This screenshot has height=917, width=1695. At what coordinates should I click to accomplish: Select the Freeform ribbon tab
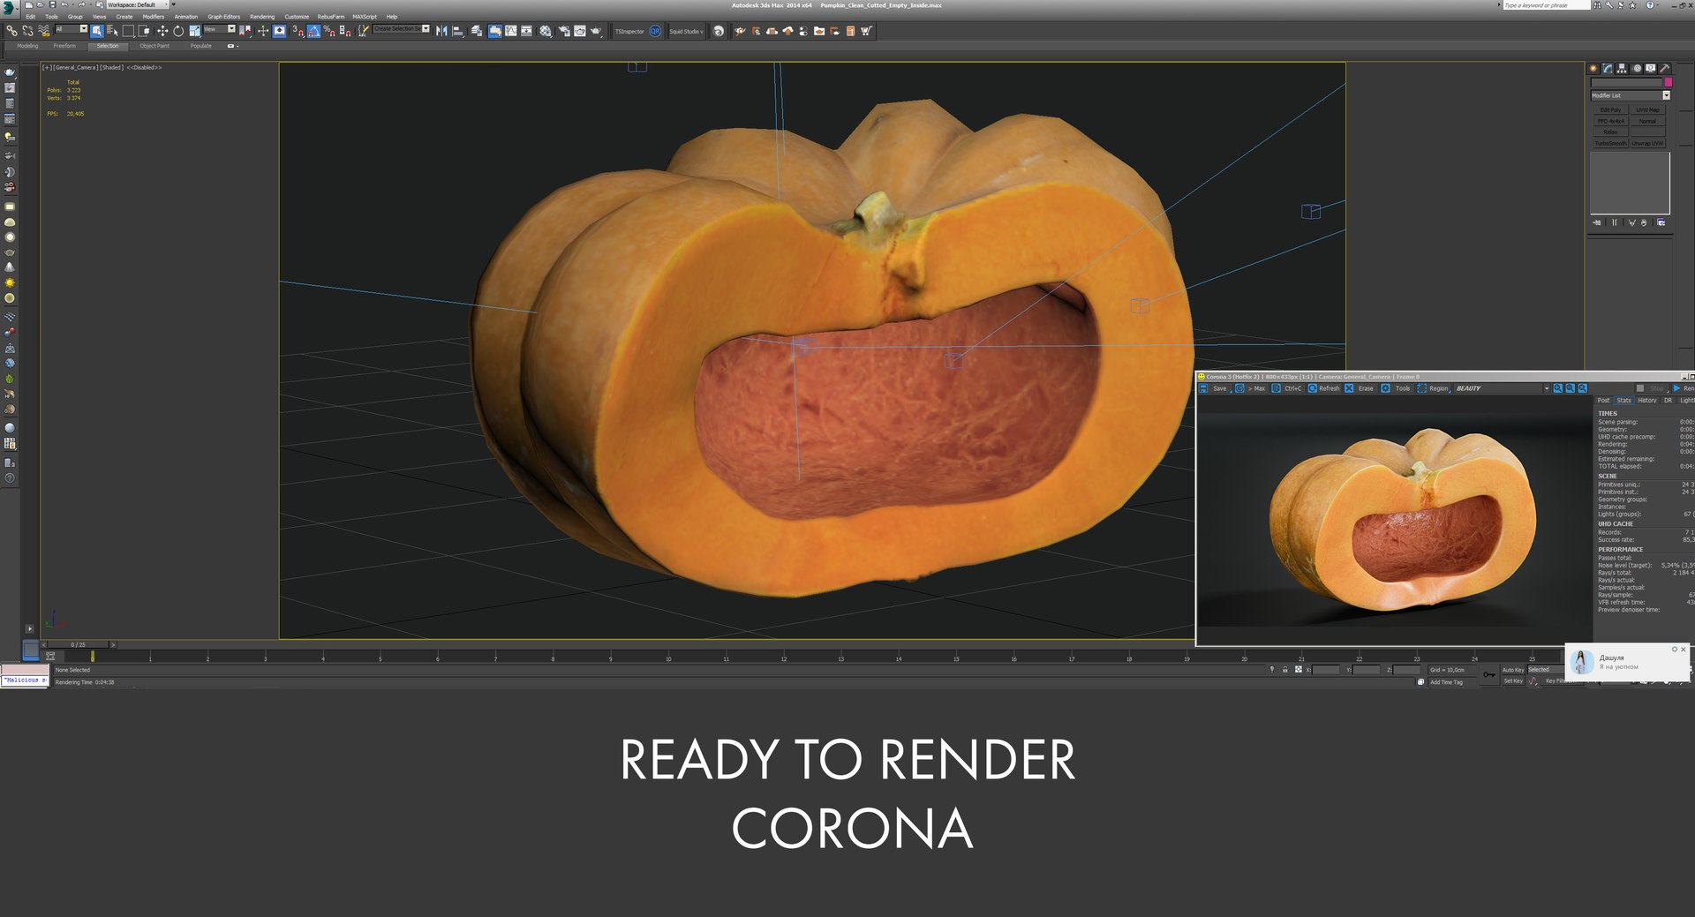(x=64, y=46)
